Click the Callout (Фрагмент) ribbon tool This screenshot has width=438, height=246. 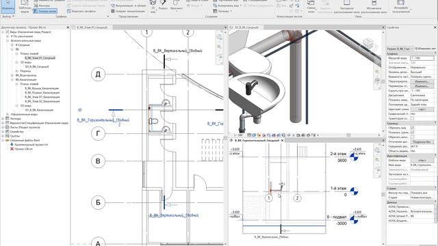click(177, 5)
